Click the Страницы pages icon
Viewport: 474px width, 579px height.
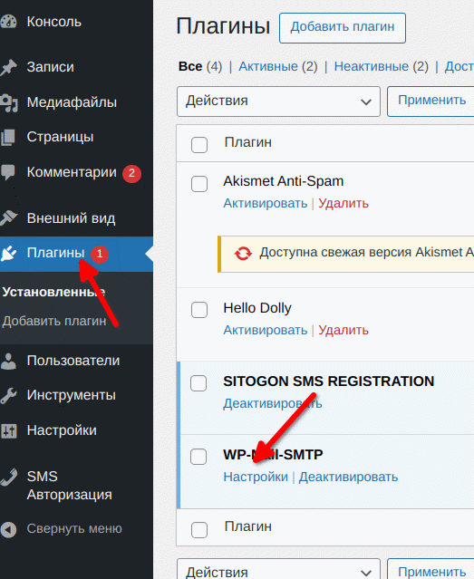[x=8, y=138]
